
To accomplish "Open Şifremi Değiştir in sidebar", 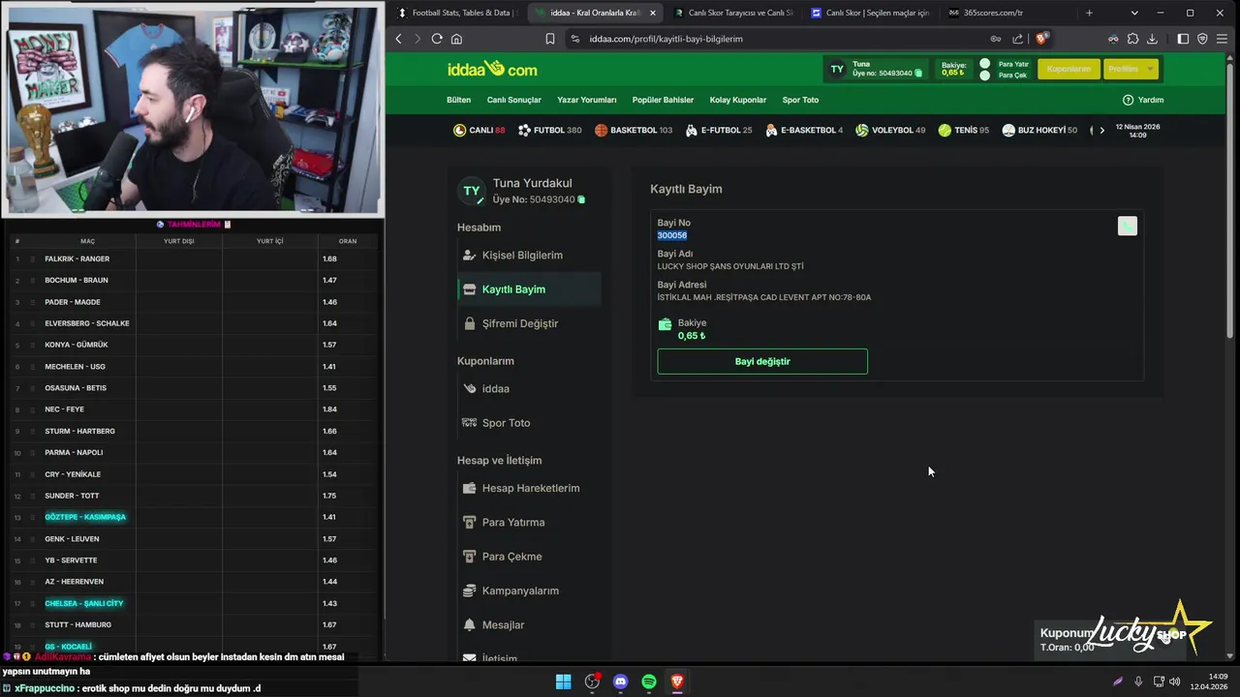I will (528, 323).
